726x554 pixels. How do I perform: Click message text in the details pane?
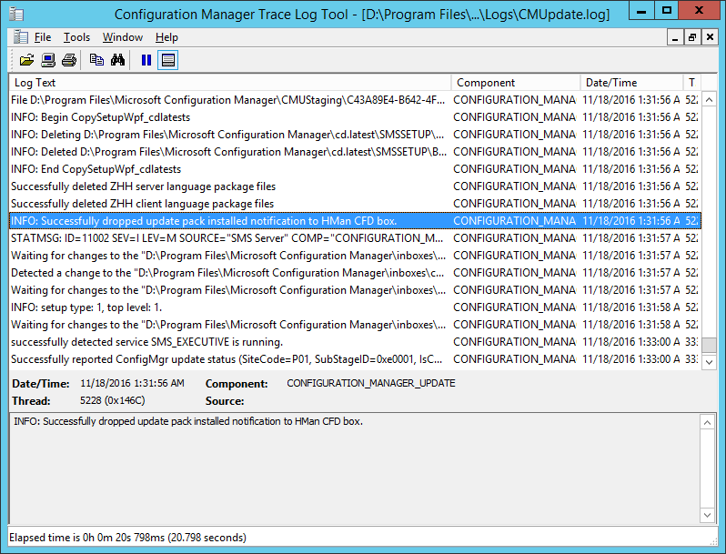click(188, 421)
